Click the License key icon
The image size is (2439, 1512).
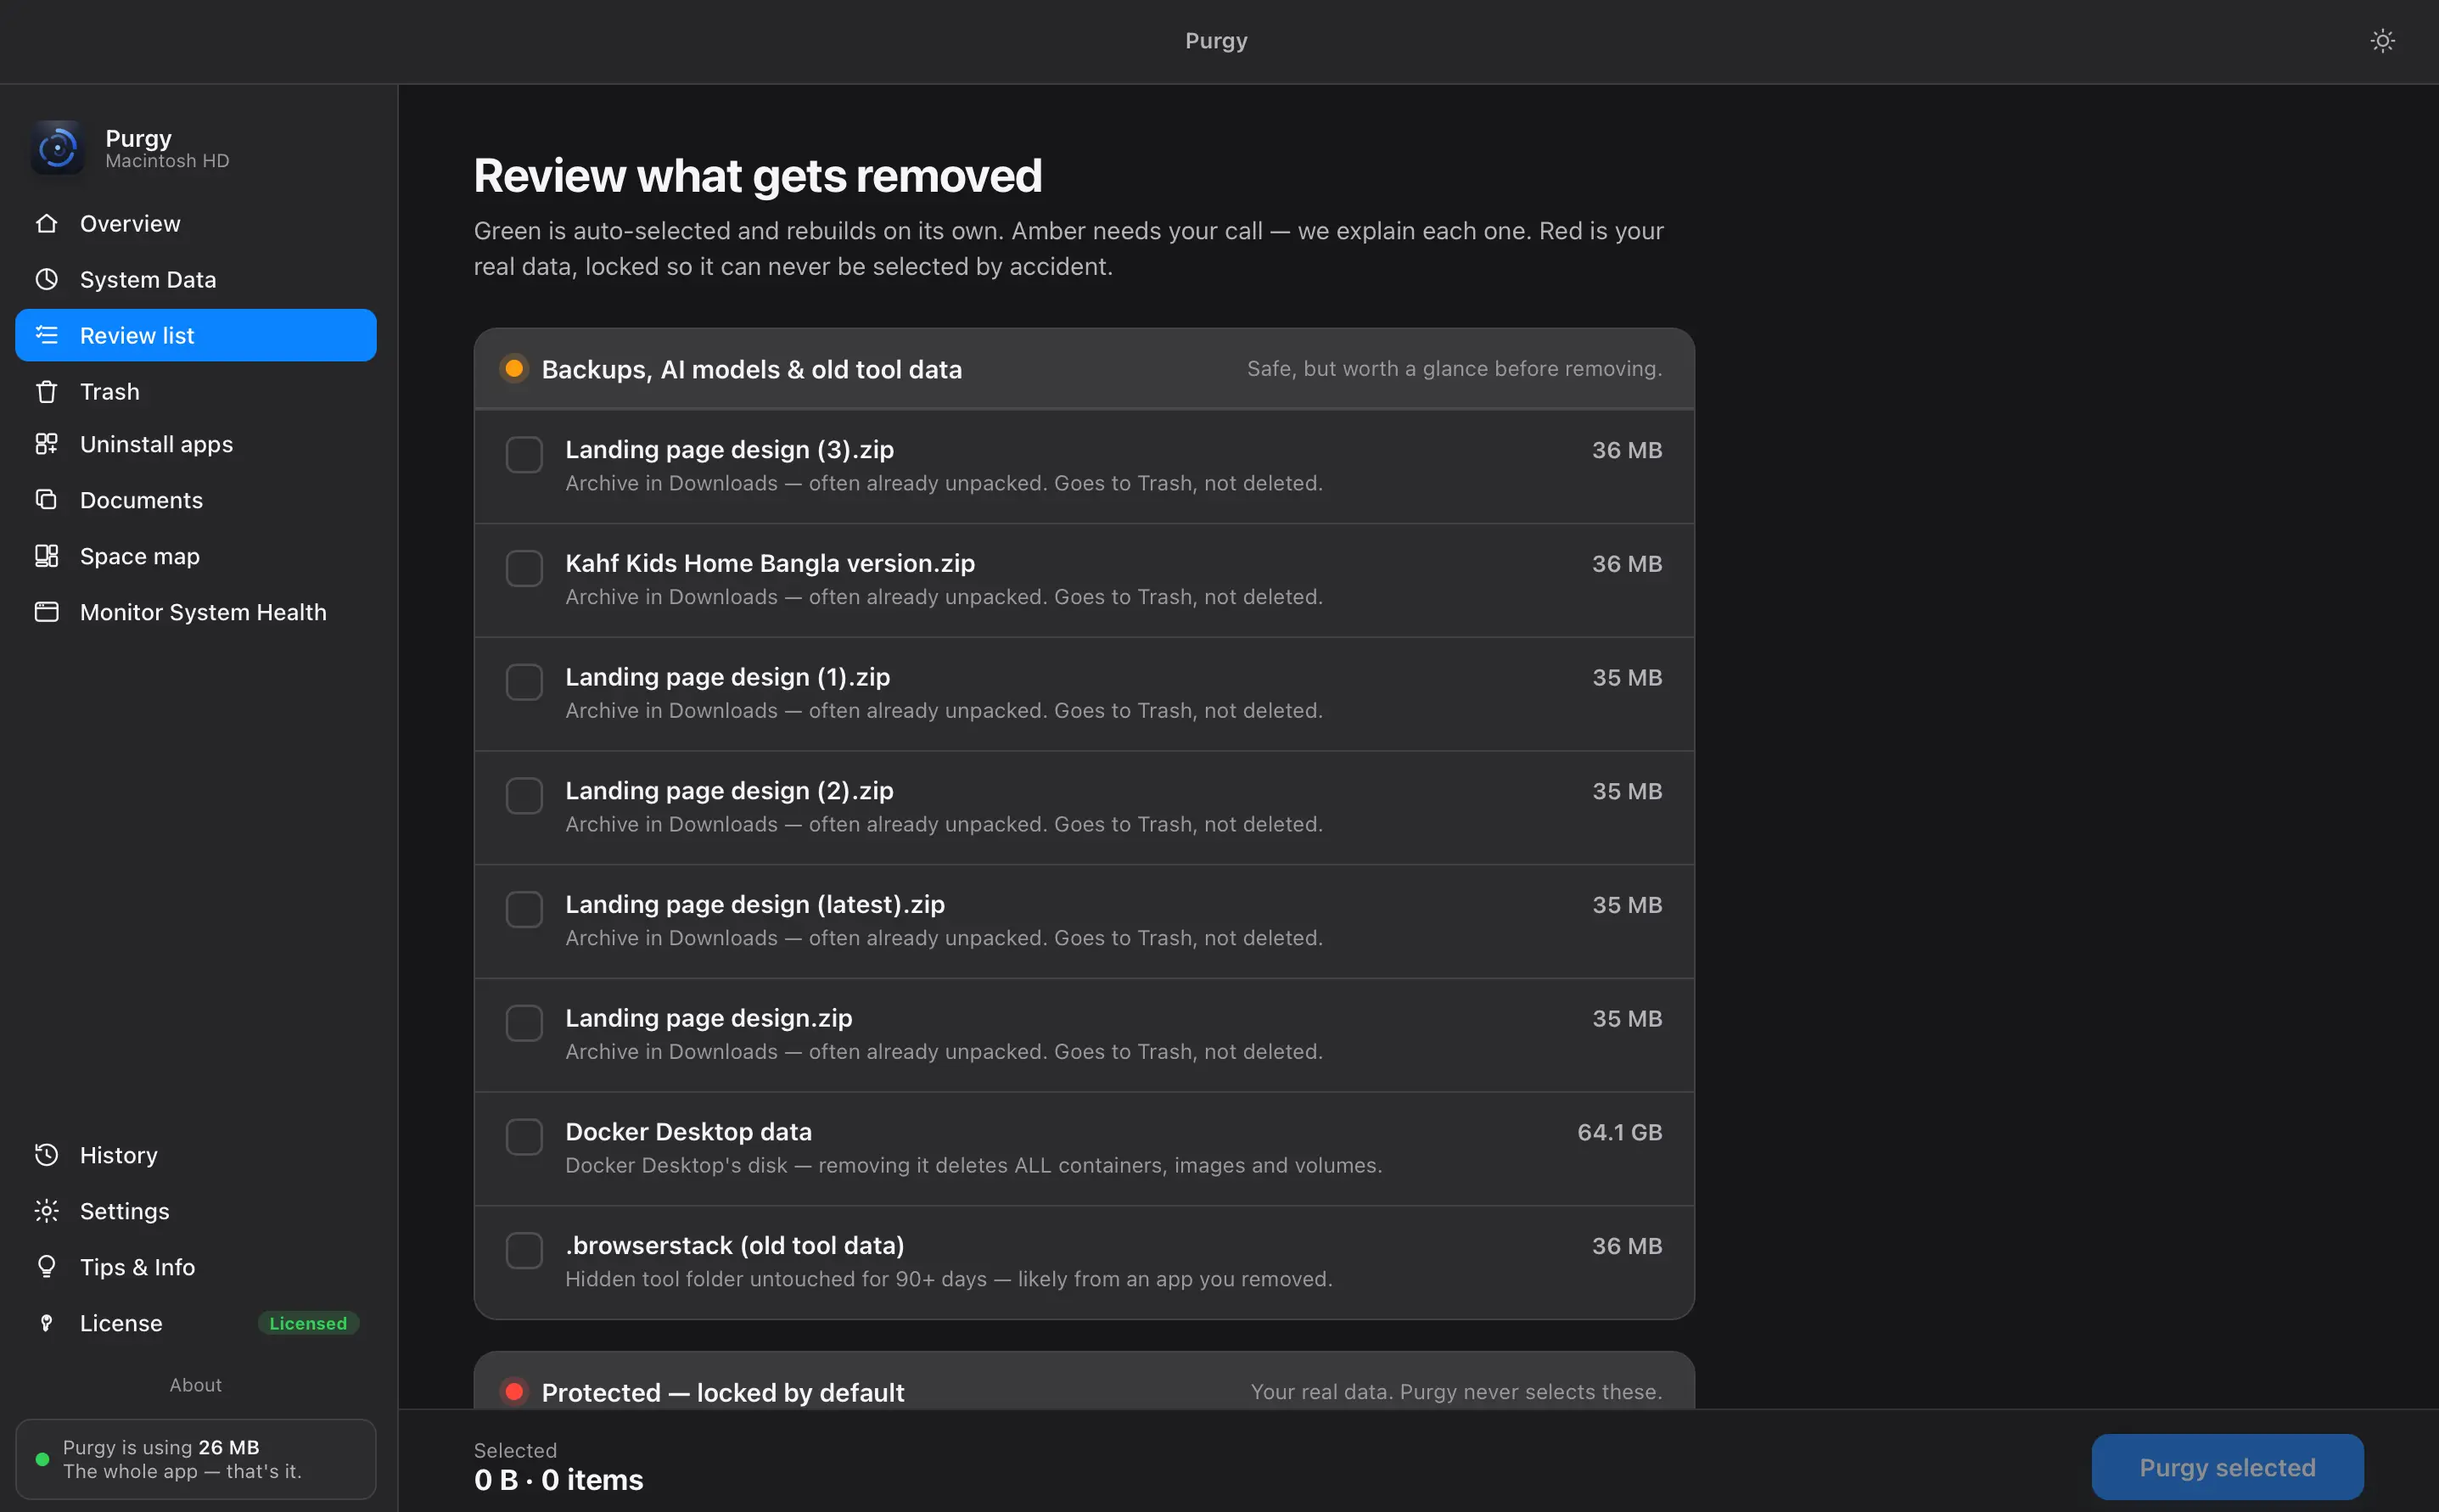[x=46, y=1323]
